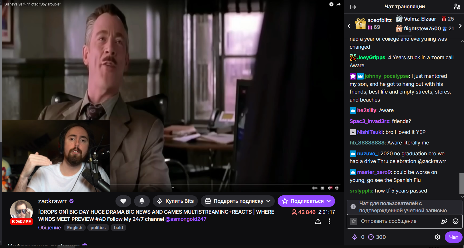
Task: Collapse the stream chat panel
Action: [353, 7]
